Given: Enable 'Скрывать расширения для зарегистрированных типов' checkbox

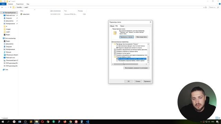Looking at the screenshot, I should (x=115, y=55).
